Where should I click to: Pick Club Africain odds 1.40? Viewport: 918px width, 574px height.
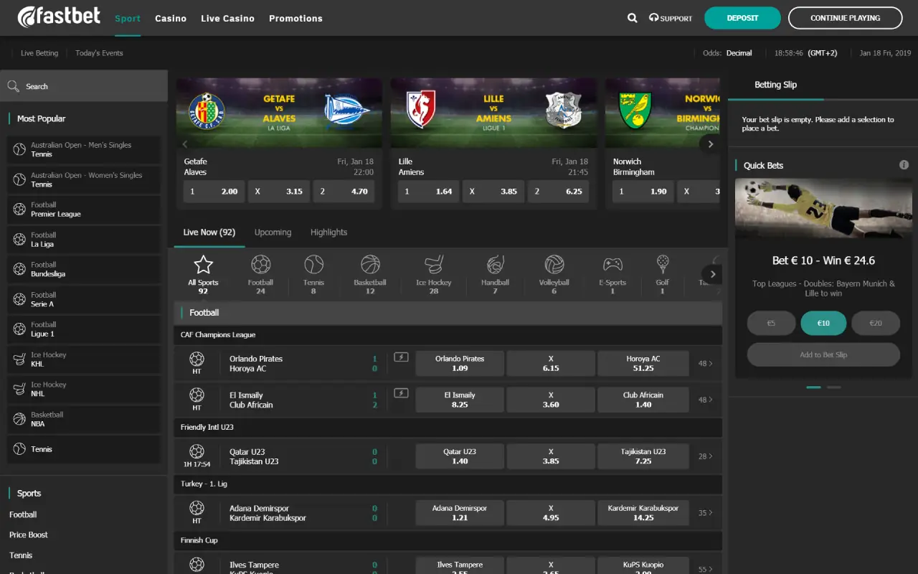(x=643, y=400)
